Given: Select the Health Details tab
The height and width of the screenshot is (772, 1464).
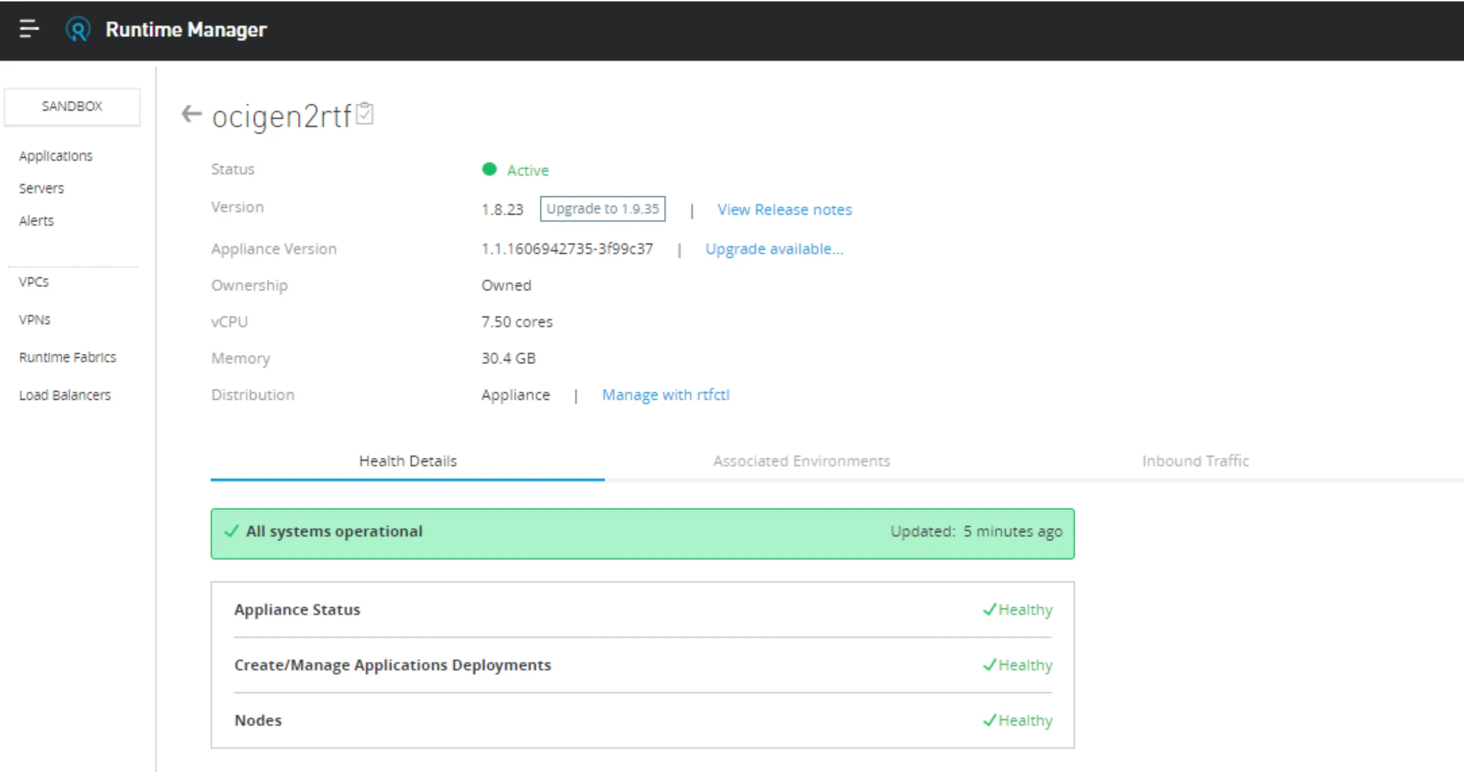Looking at the screenshot, I should tap(408, 461).
